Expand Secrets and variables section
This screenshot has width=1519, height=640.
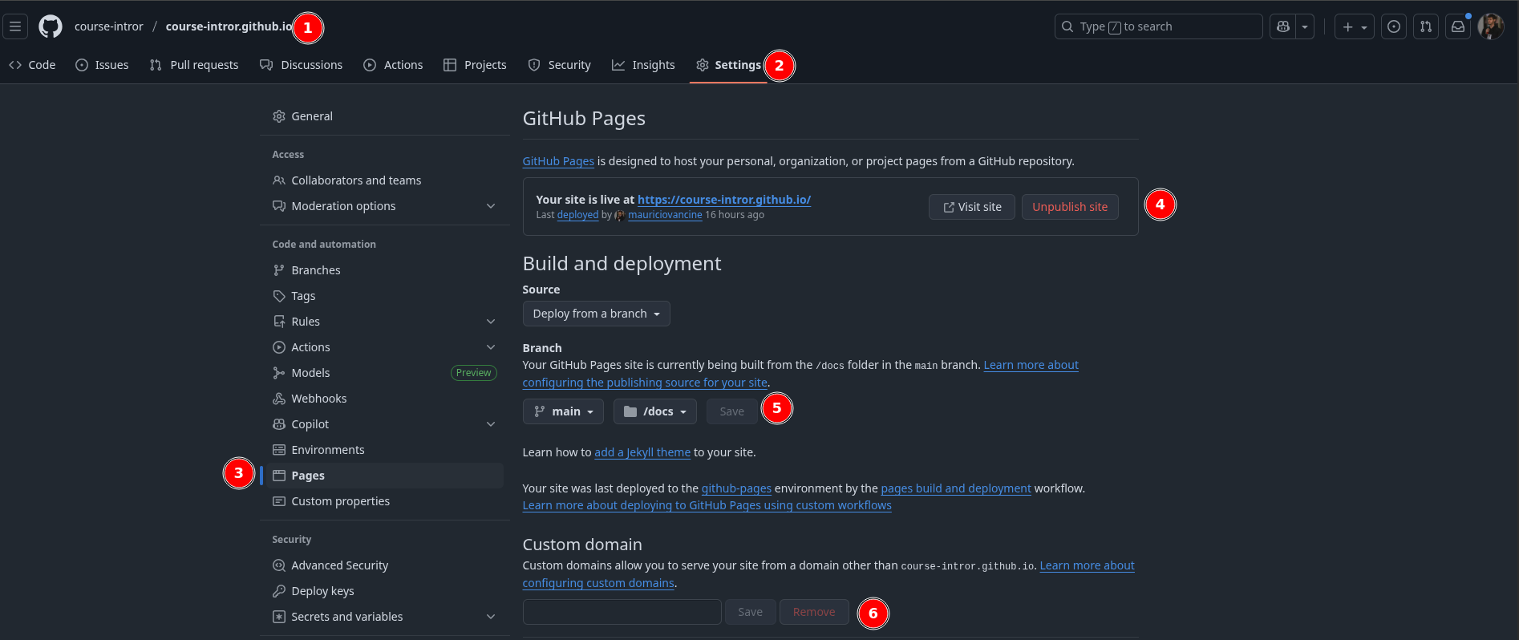tap(490, 617)
